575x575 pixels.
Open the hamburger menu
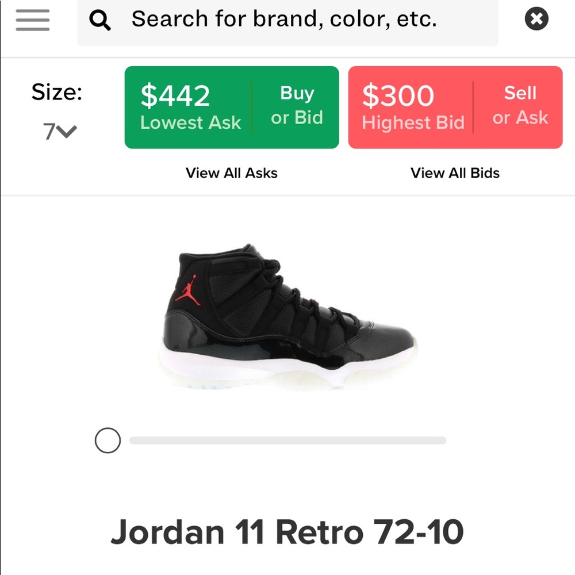[x=33, y=20]
